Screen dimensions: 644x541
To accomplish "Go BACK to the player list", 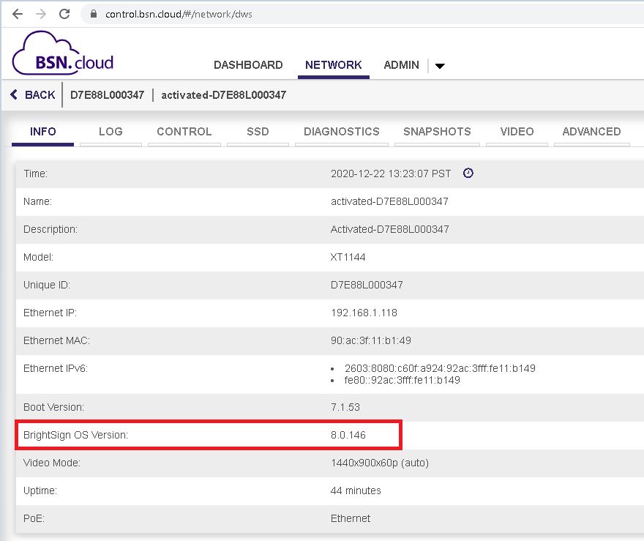I will pyautogui.click(x=33, y=95).
